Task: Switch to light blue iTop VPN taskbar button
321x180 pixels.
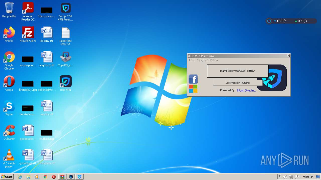Action: click(x=79, y=177)
